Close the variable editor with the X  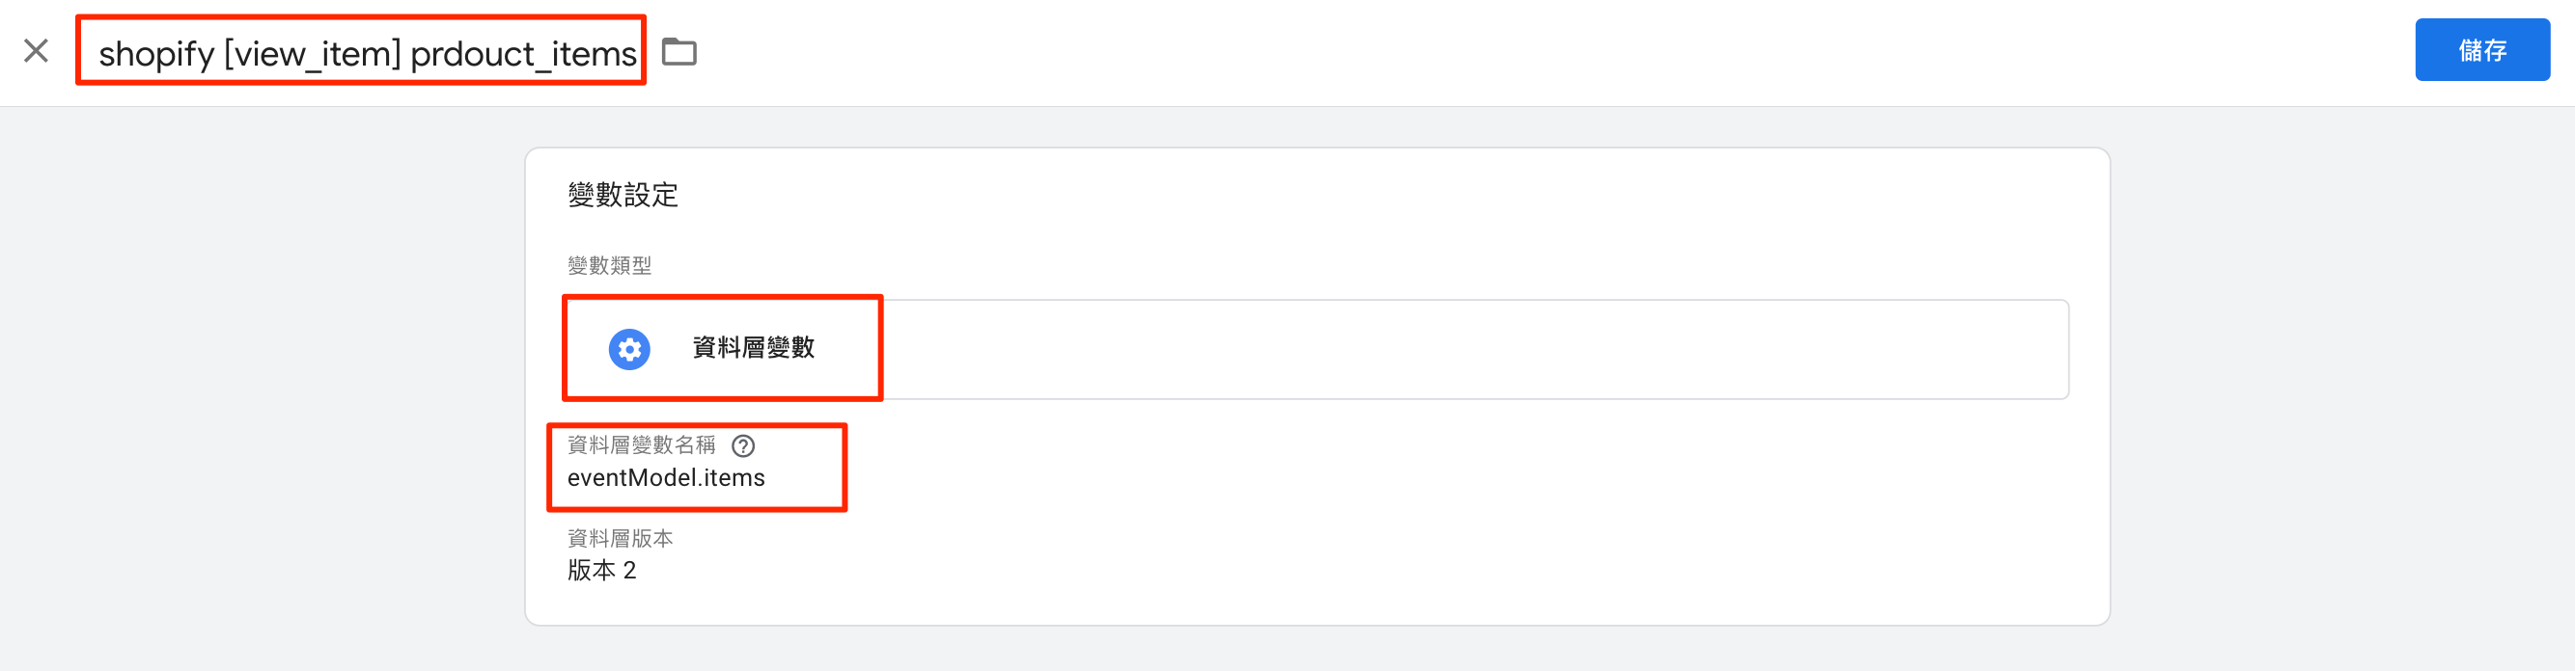[36, 51]
